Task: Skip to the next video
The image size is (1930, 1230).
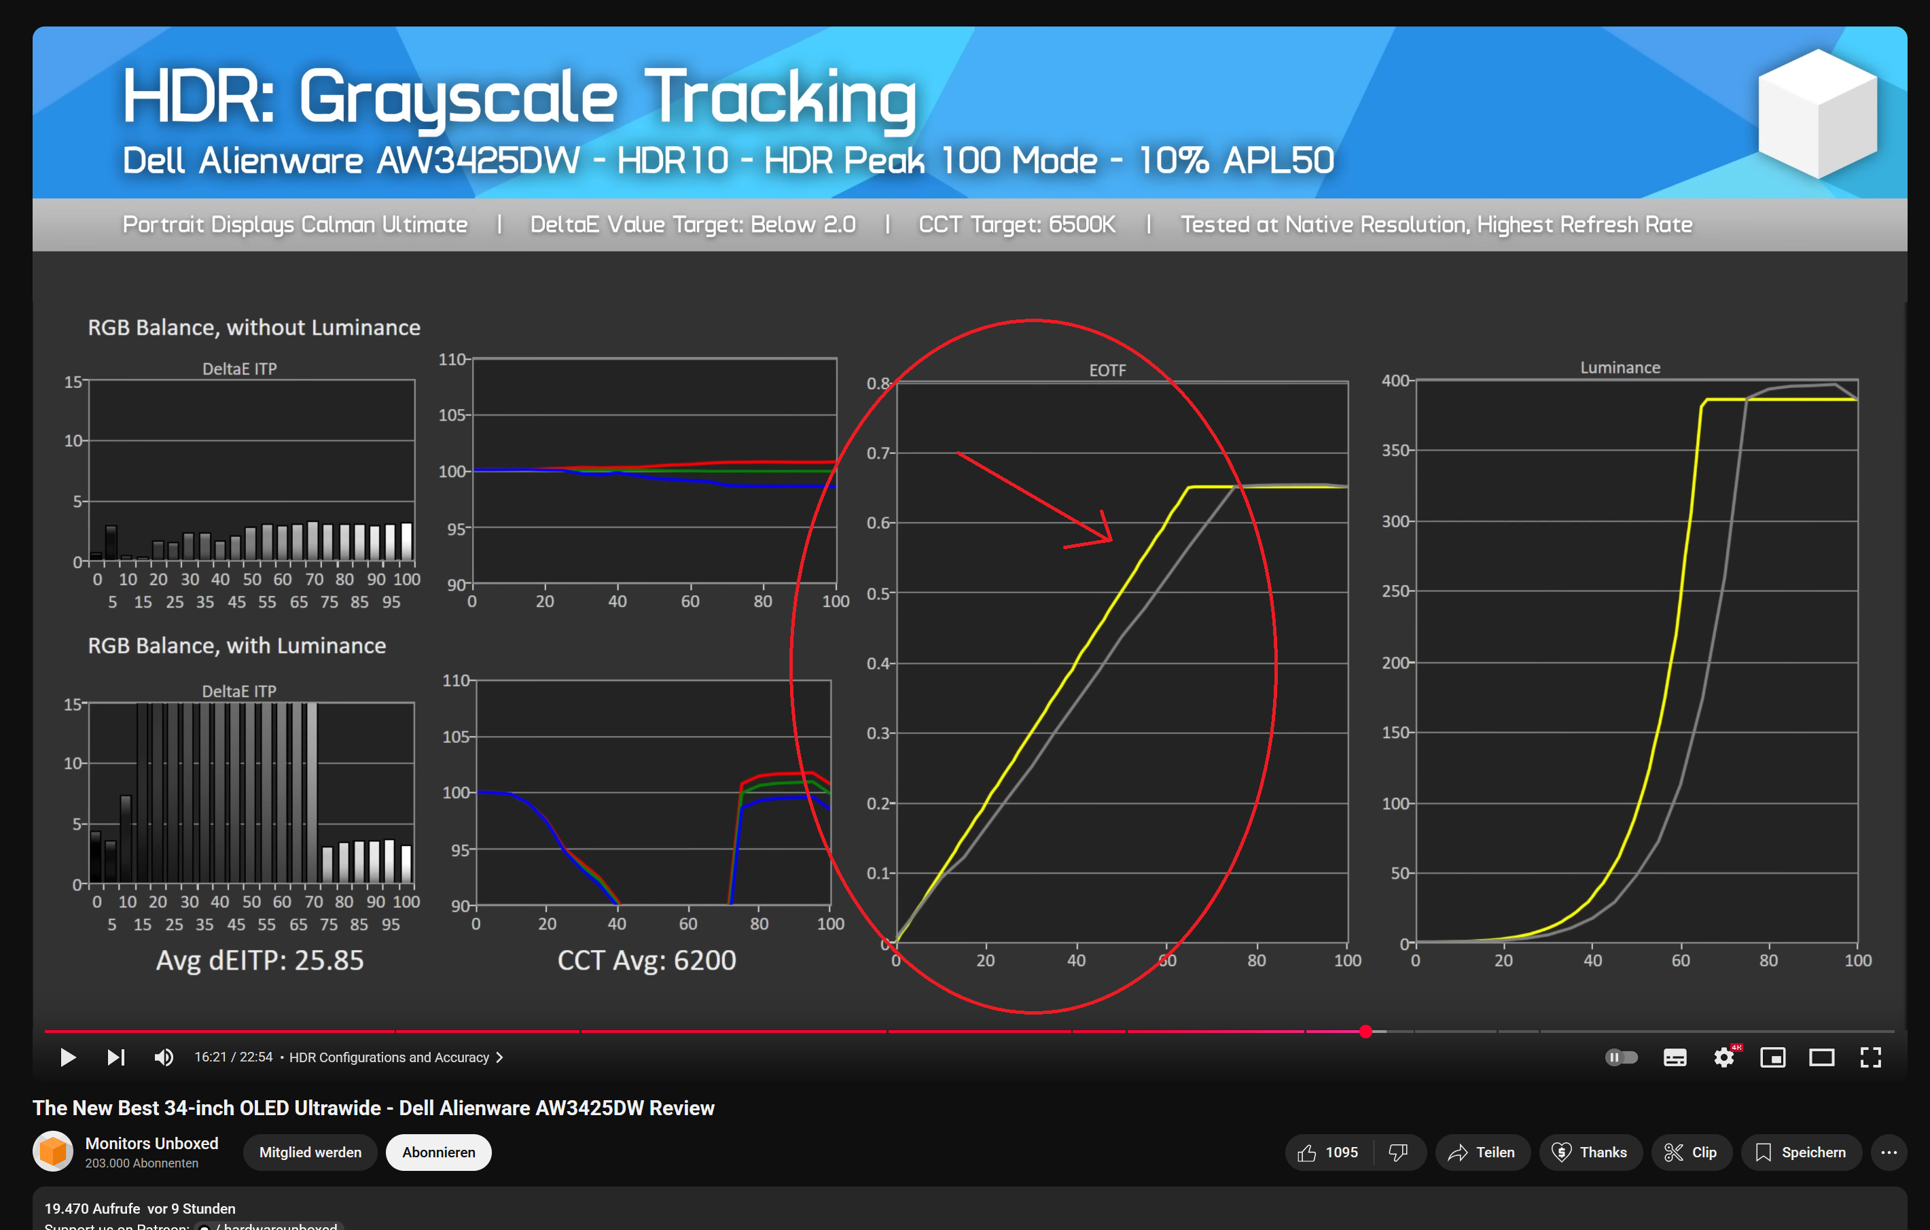Action: 116,1057
